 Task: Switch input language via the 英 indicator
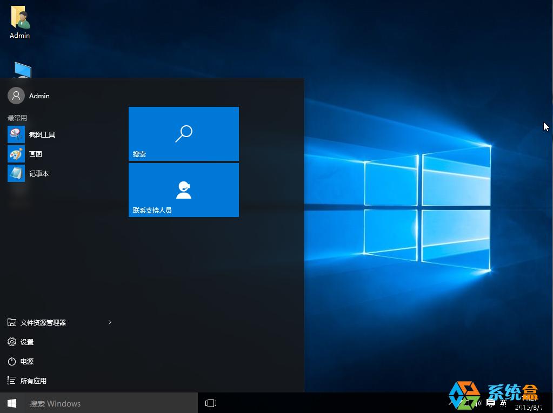pyautogui.click(x=502, y=402)
